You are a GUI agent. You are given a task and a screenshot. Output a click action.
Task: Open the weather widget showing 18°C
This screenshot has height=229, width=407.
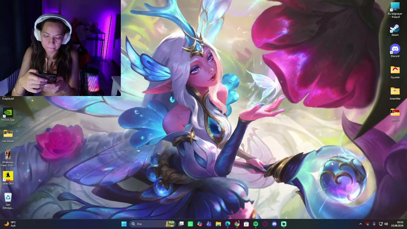(x=10, y=224)
